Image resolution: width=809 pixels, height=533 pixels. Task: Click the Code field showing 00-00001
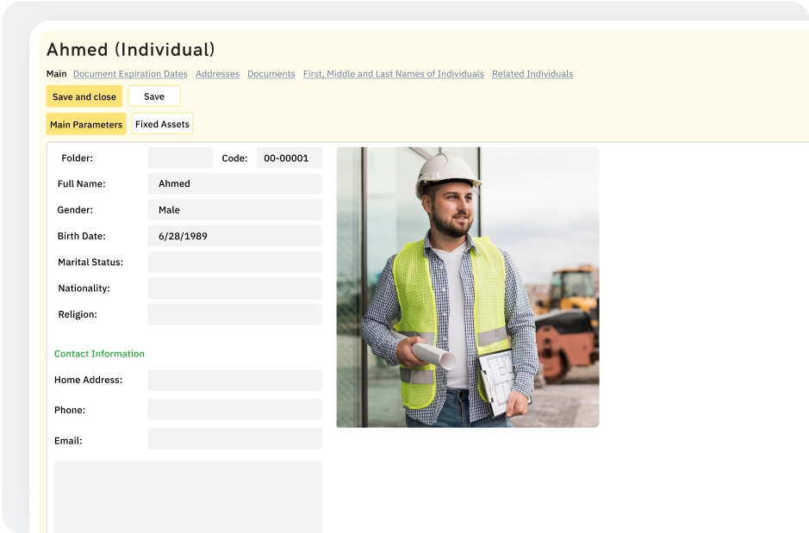(289, 158)
